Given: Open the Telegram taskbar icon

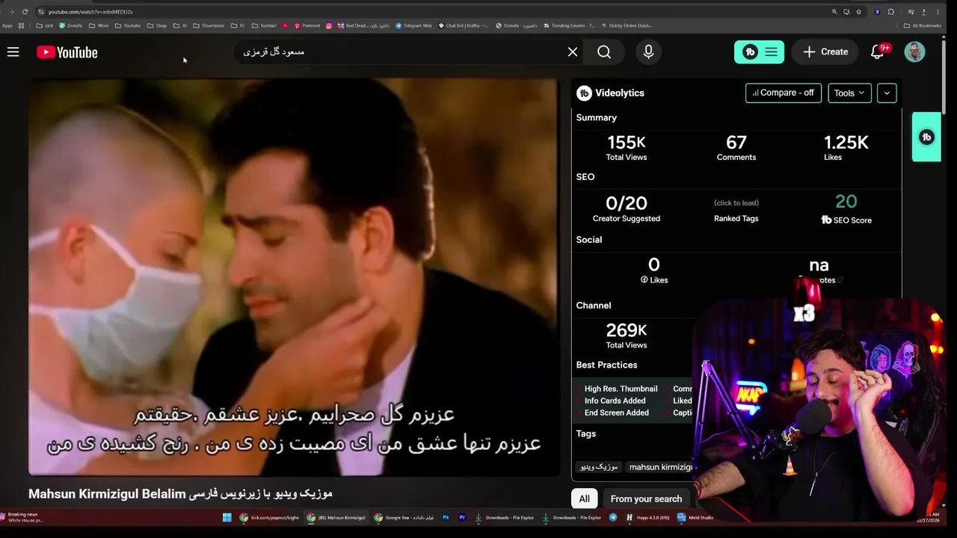Looking at the screenshot, I should click(x=613, y=517).
